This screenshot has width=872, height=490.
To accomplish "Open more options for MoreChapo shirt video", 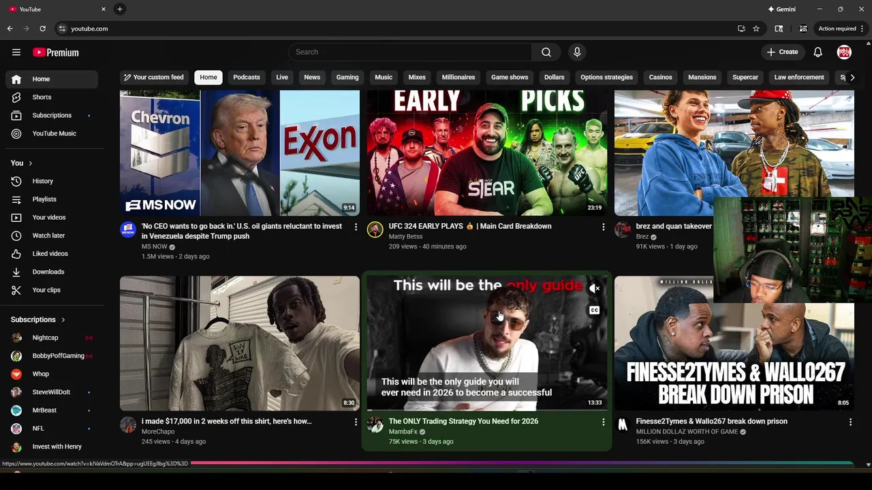I will click(x=356, y=422).
